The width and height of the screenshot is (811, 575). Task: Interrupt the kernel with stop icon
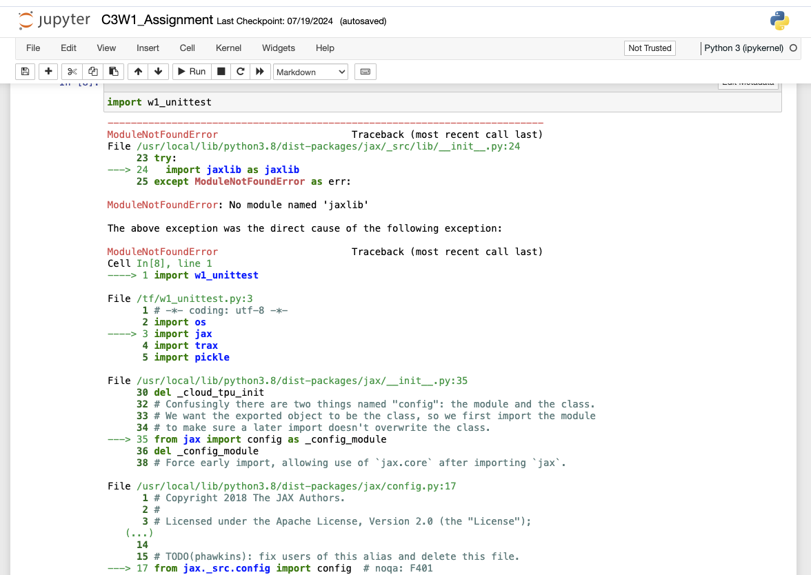221,72
